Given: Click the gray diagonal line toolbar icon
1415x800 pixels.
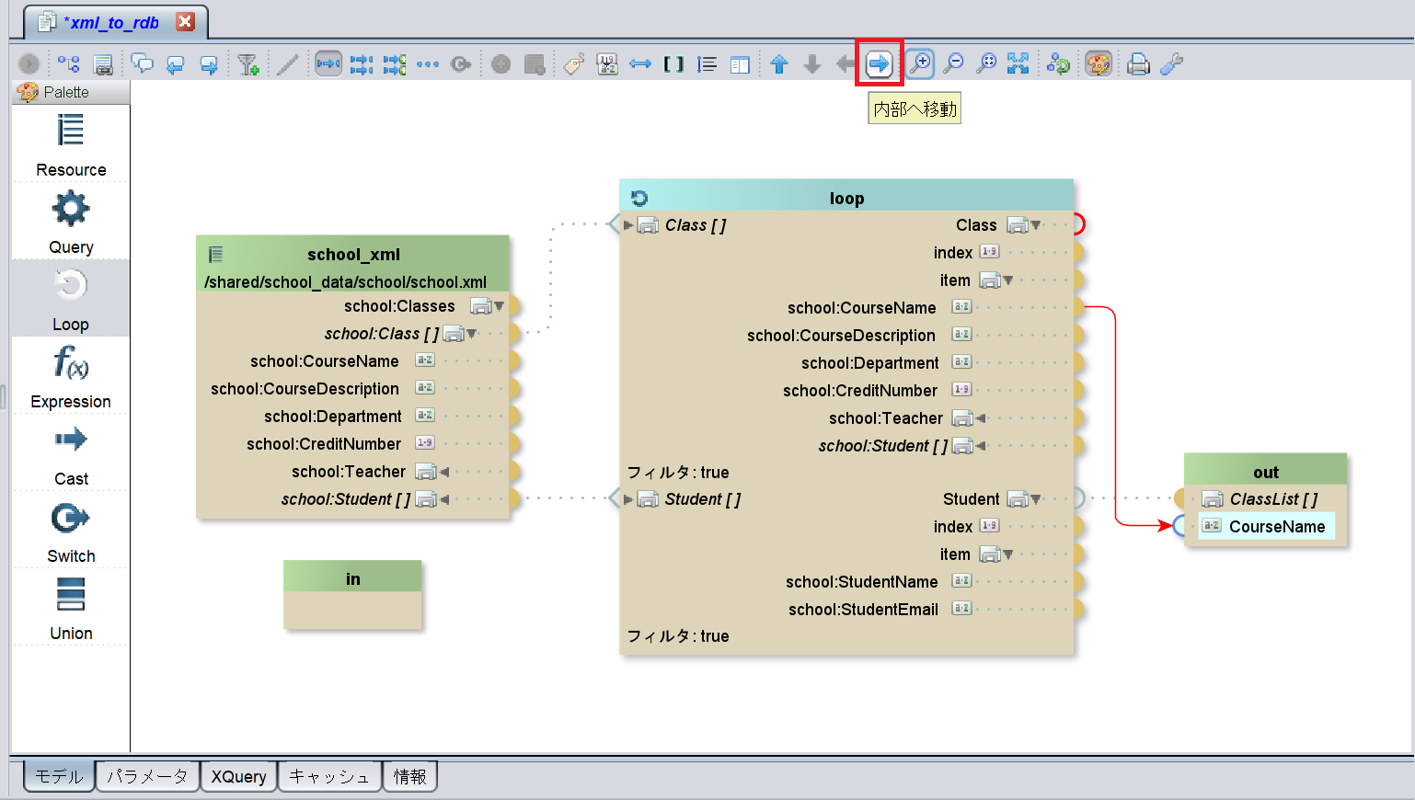Looking at the screenshot, I should [x=287, y=63].
